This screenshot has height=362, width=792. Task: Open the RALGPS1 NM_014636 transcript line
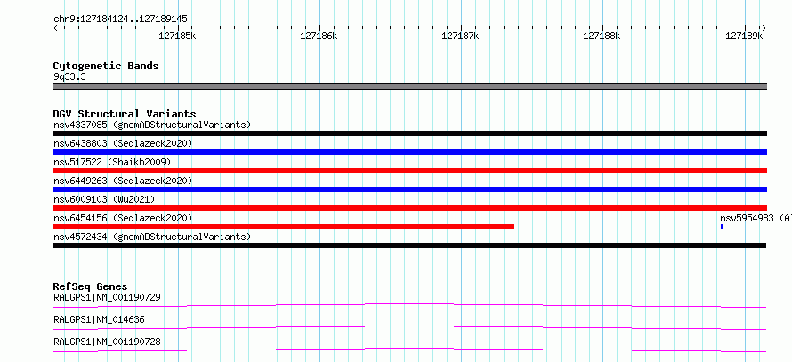tap(409, 327)
